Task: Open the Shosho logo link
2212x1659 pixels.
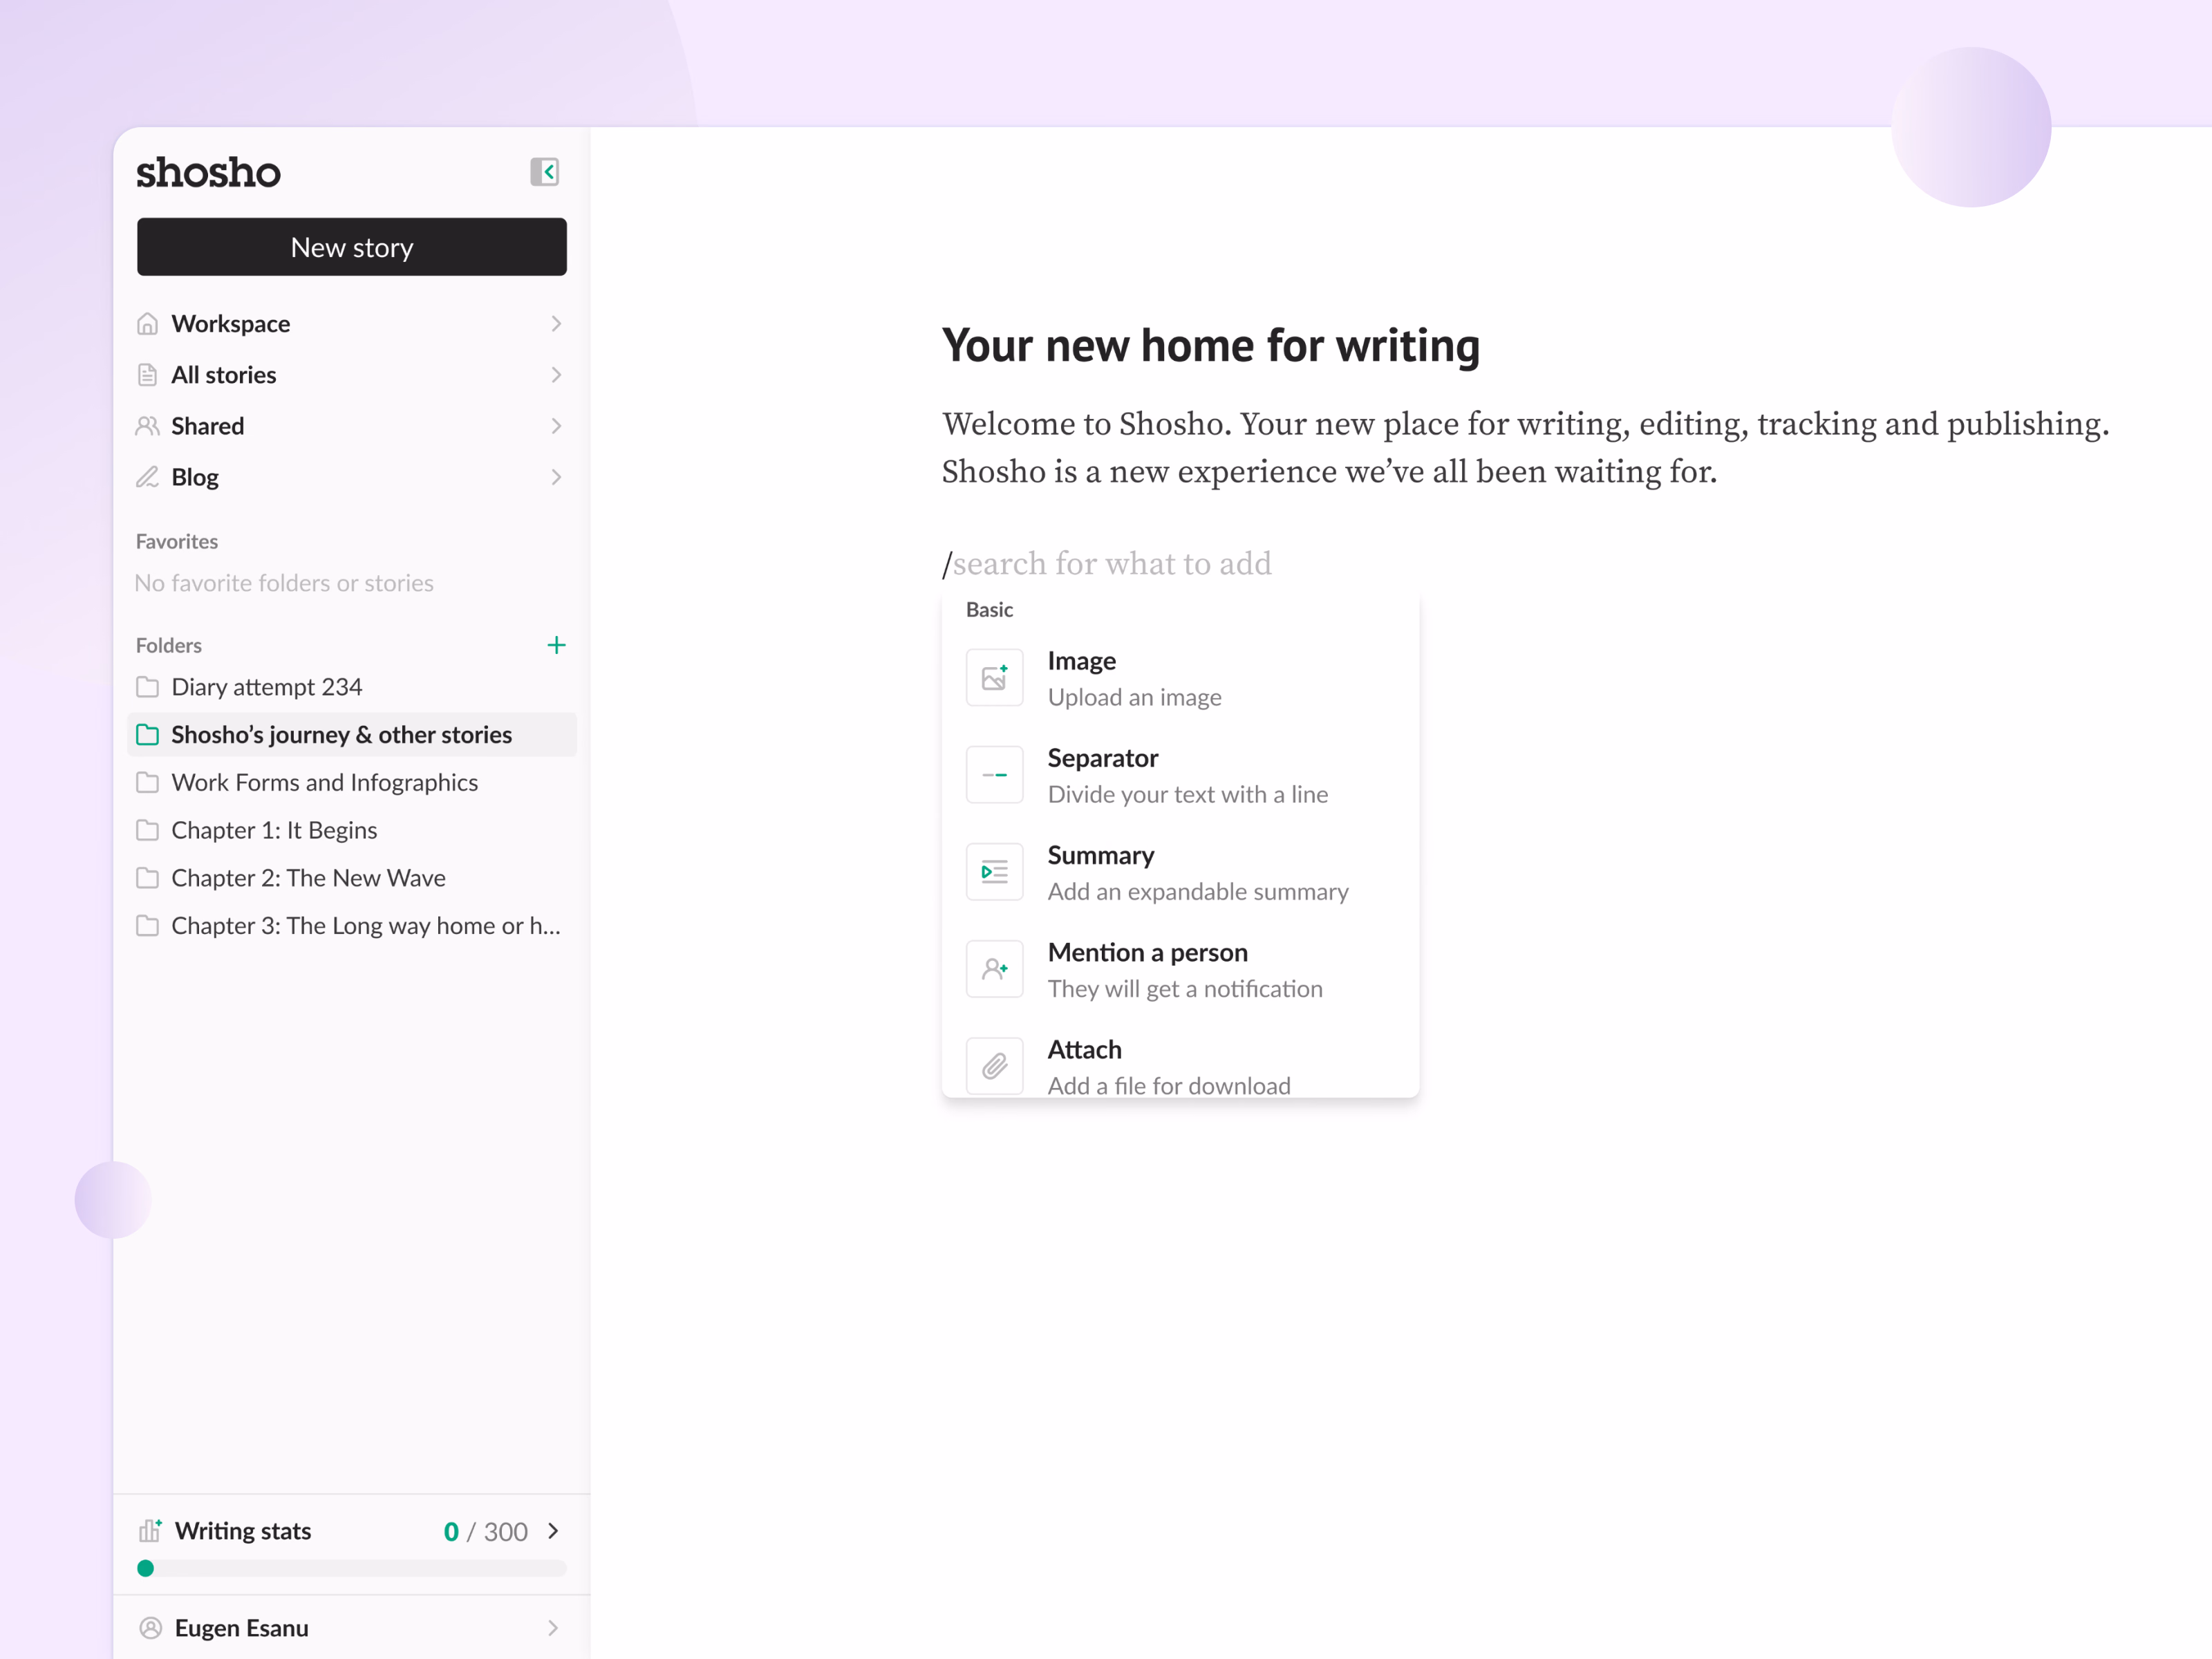Action: coord(208,172)
